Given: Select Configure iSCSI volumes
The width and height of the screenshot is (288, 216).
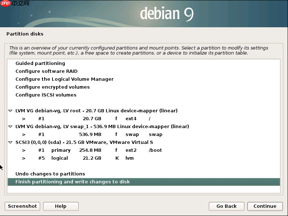Looking at the screenshot, I should tap(46, 95).
